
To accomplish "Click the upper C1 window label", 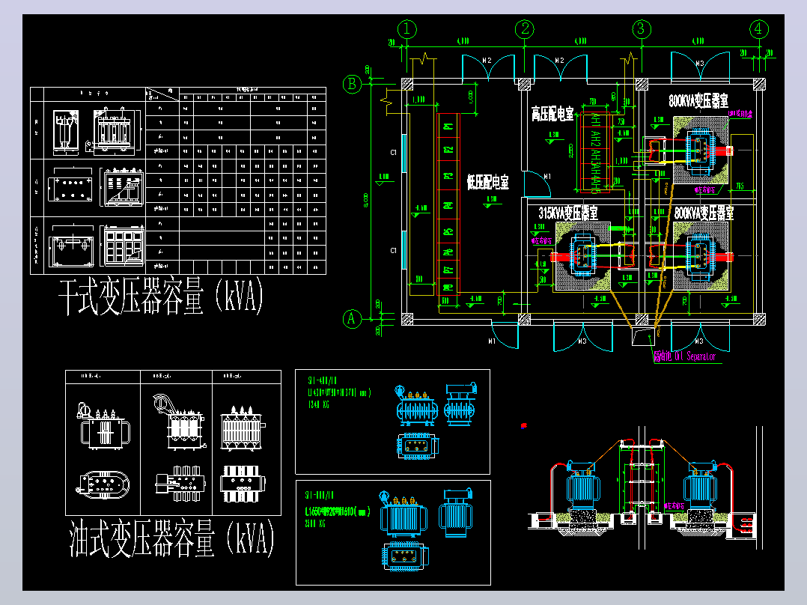I will pos(394,153).
